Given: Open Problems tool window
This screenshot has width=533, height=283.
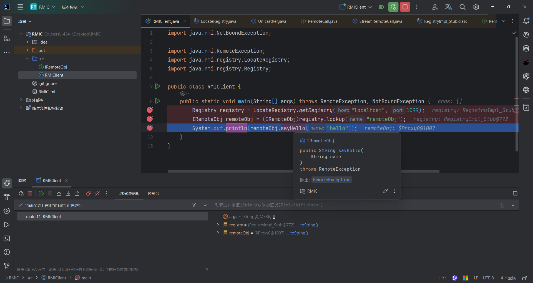Looking at the screenshot, I should tap(7, 252).
